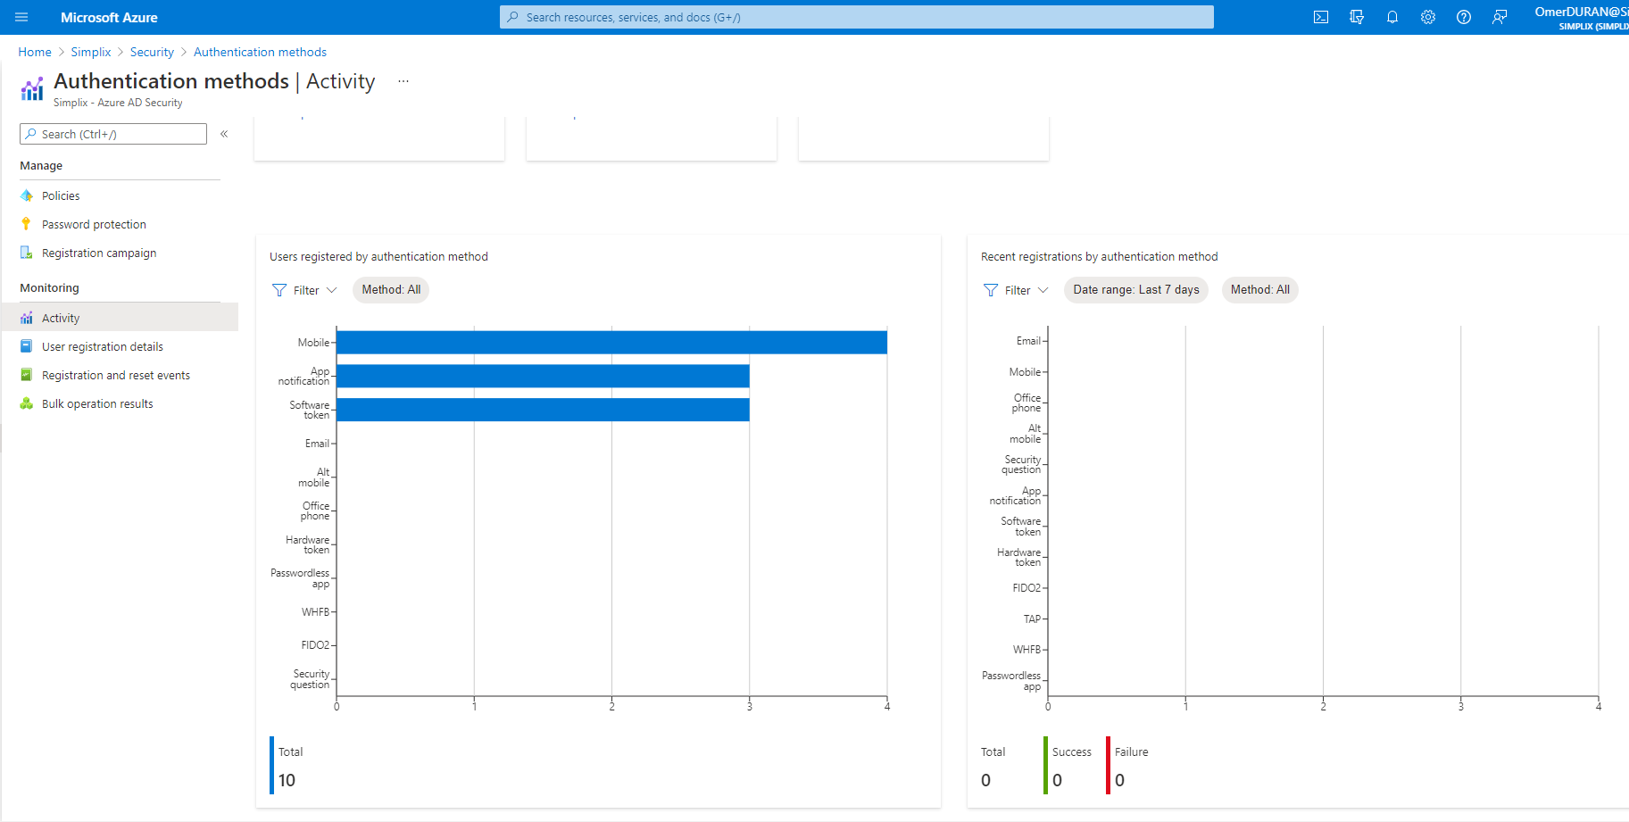Open the Help question mark icon

tap(1464, 17)
